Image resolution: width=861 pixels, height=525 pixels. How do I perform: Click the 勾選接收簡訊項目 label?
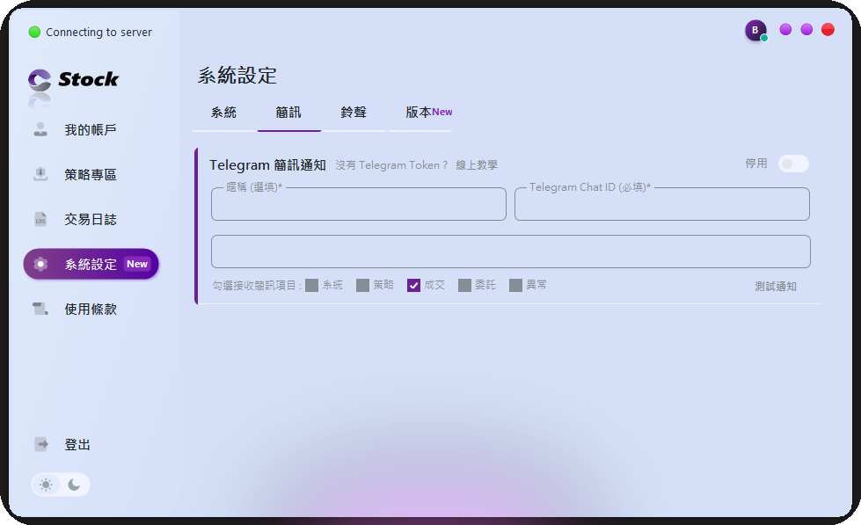point(257,286)
